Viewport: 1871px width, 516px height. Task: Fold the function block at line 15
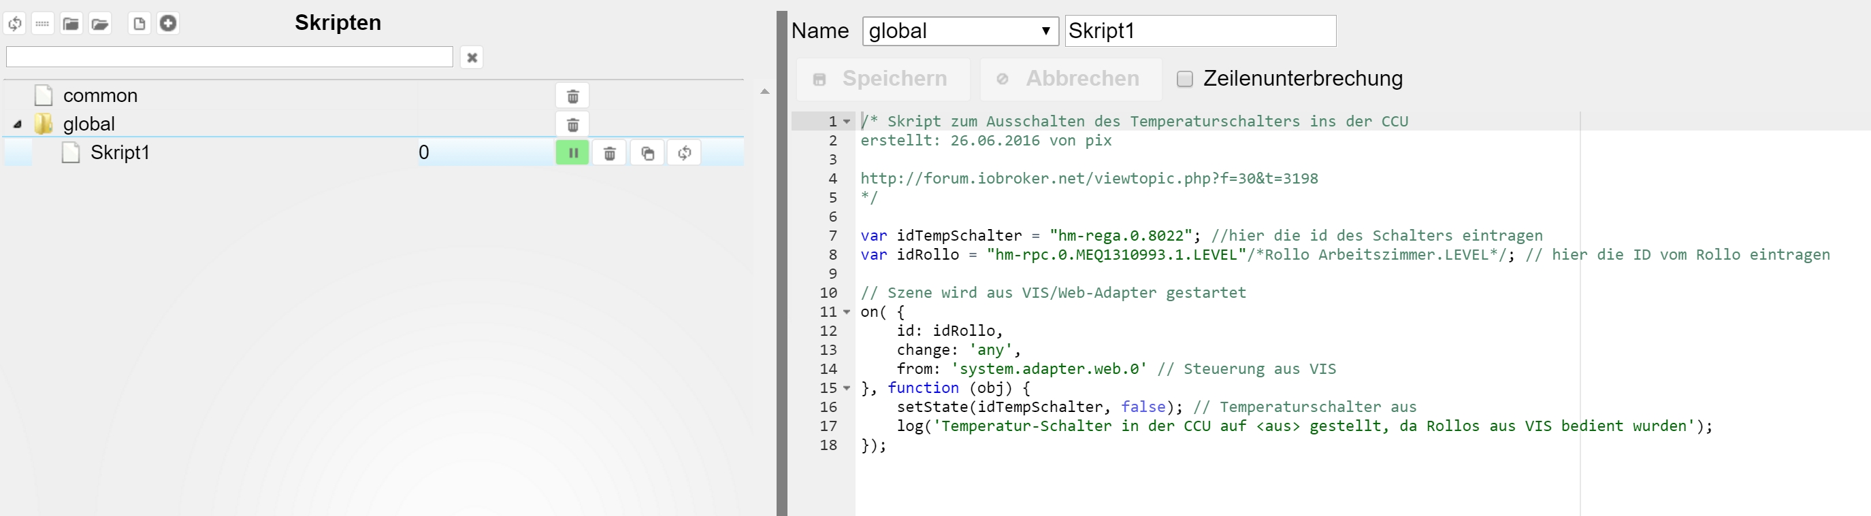coord(847,388)
